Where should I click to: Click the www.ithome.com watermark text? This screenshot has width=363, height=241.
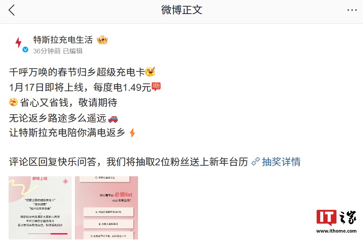click(336, 231)
